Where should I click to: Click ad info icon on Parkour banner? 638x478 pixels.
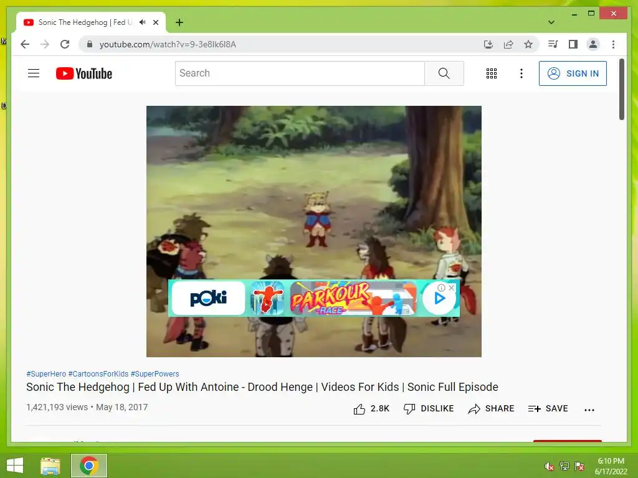[441, 288]
